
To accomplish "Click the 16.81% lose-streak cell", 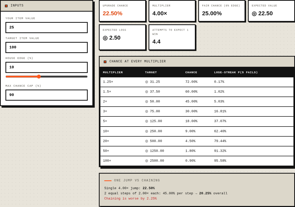I will [x=220, y=112].
